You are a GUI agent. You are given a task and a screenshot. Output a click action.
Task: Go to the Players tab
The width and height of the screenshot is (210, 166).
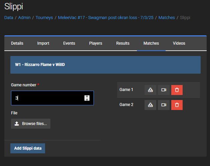pyautogui.click(x=95, y=43)
